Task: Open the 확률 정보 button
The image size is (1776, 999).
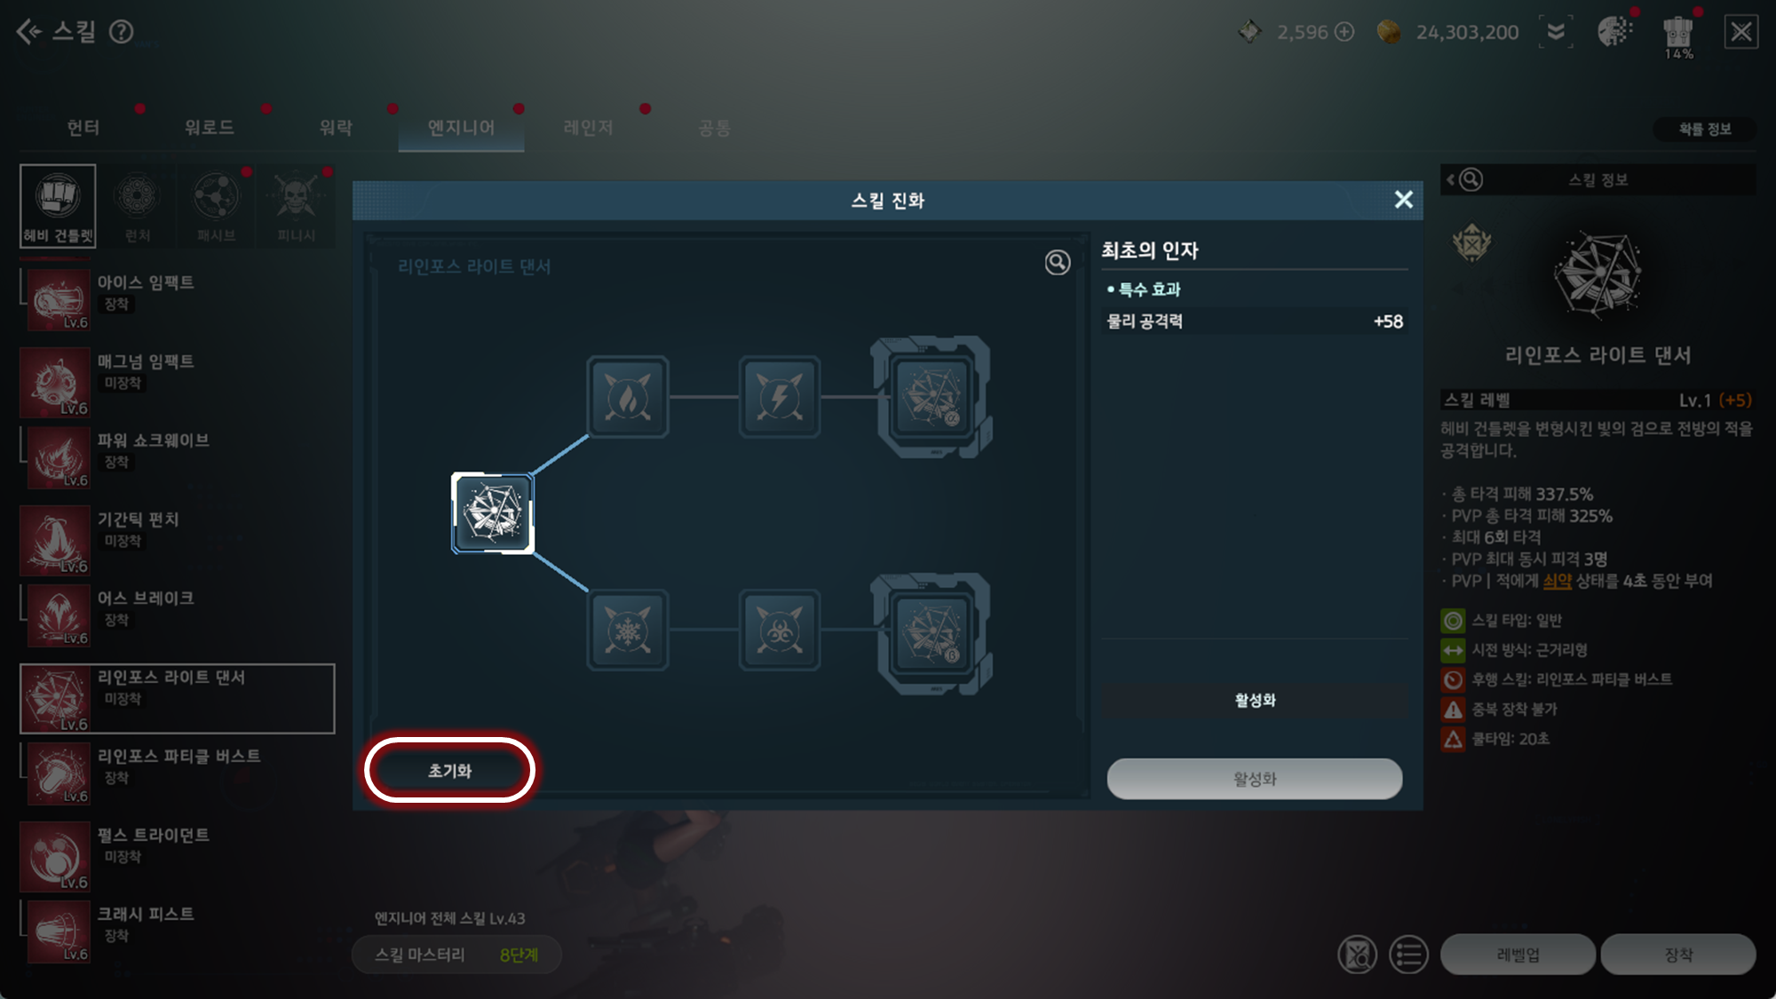Action: [1704, 129]
